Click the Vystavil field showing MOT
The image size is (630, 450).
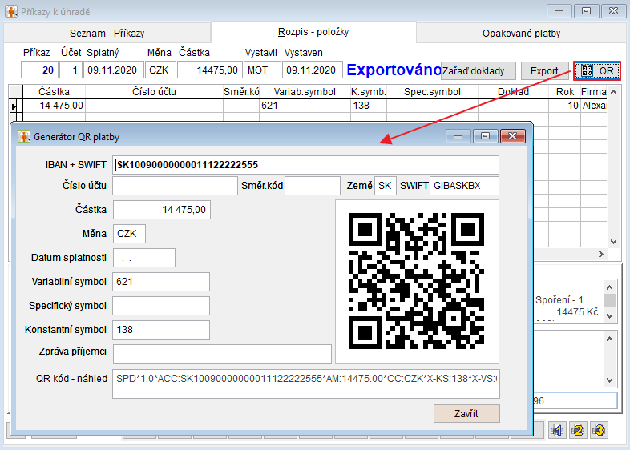point(262,70)
